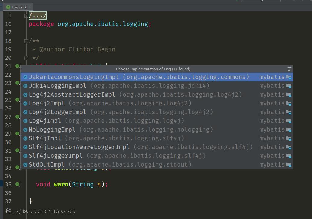This screenshot has width=312, height=219.
Task: Click line number 37 in the gutter
Action: pyautogui.click(x=8, y=202)
